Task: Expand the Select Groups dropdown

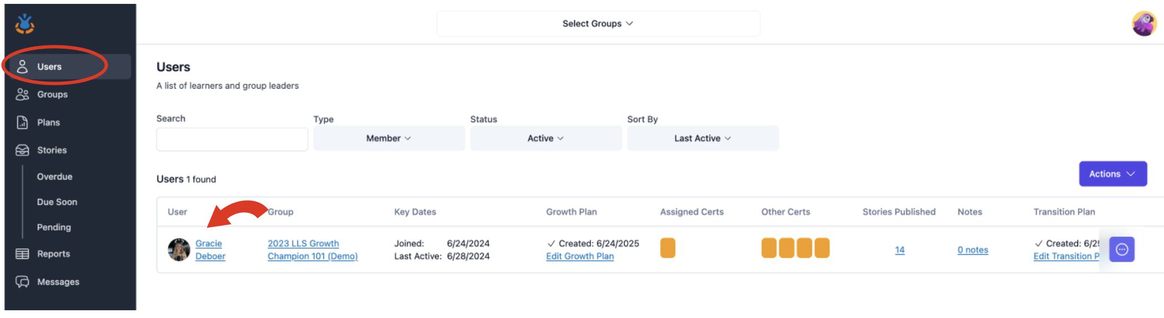Action: [x=598, y=24]
